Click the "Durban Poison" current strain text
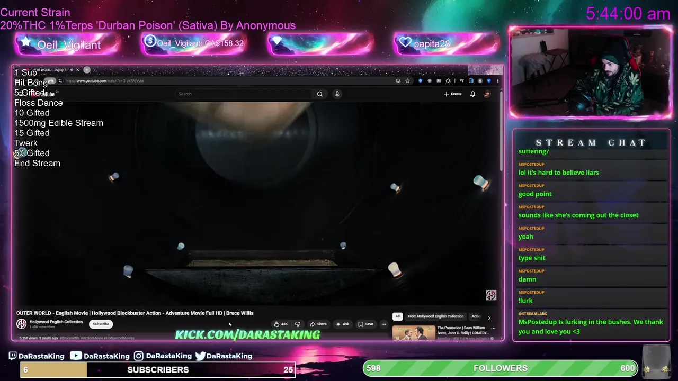The height and width of the screenshot is (381, 678). (136, 25)
